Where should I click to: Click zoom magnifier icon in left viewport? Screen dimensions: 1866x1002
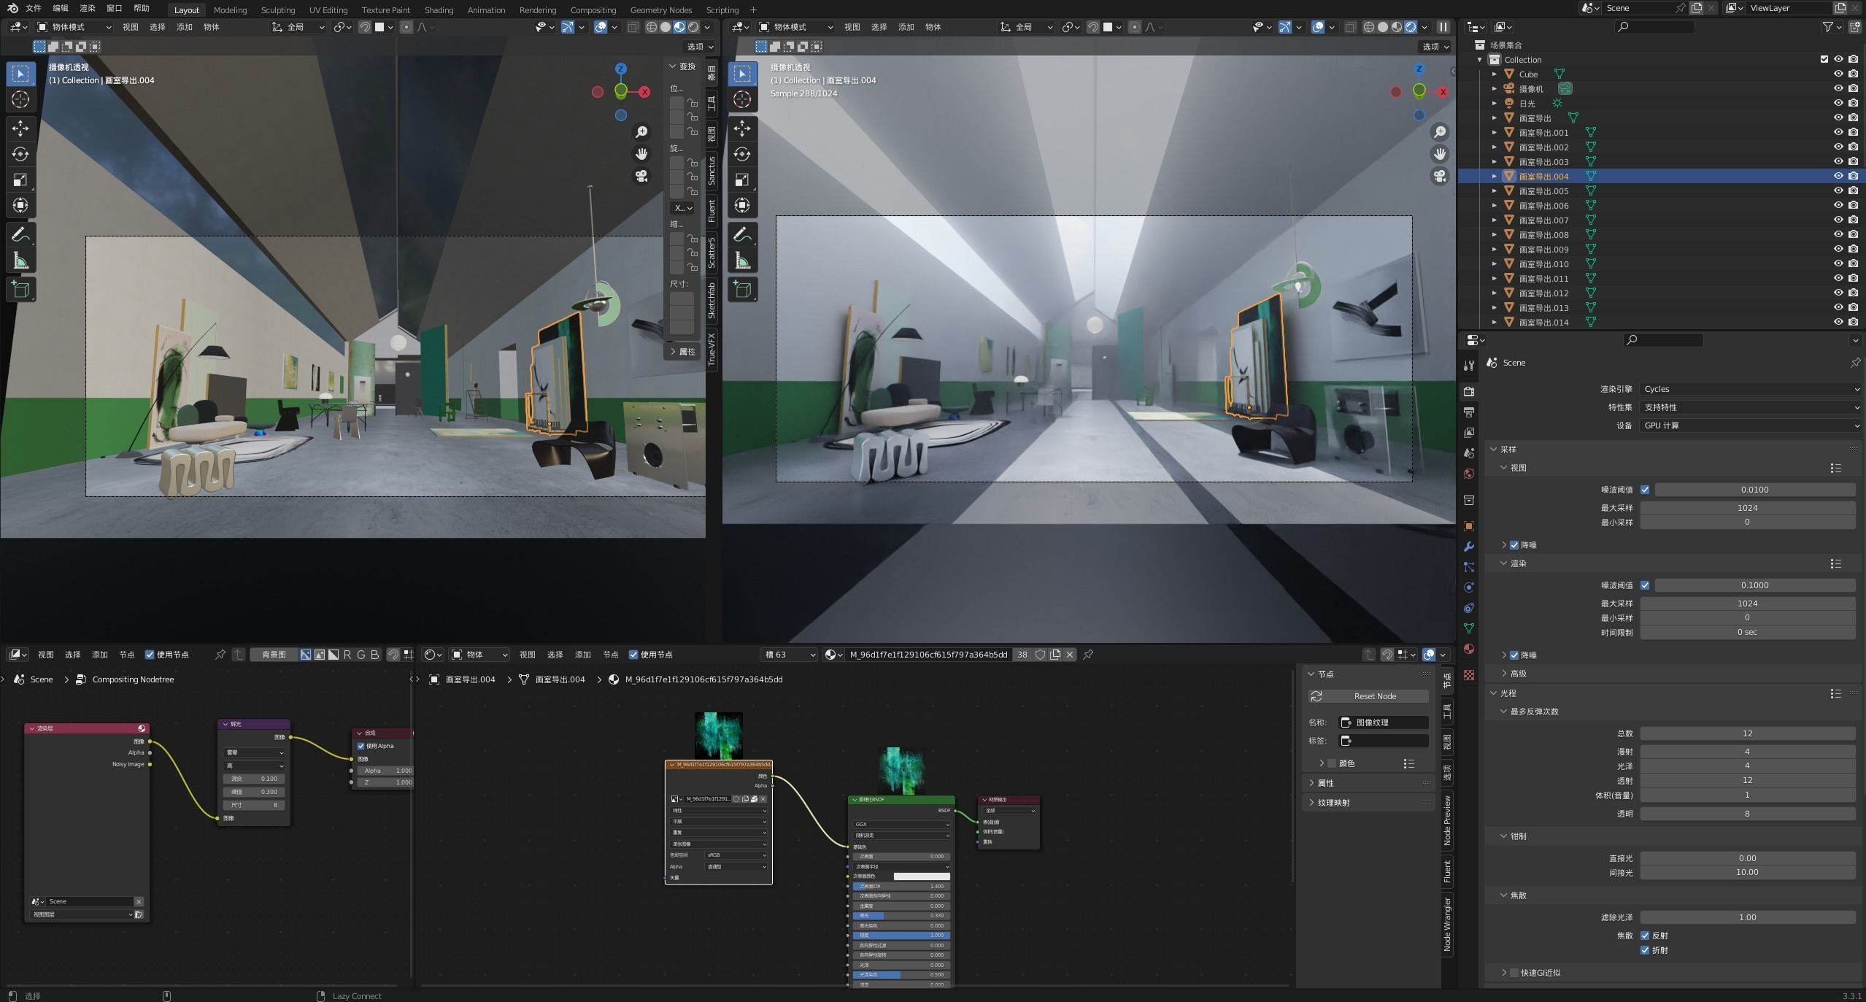tap(641, 132)
